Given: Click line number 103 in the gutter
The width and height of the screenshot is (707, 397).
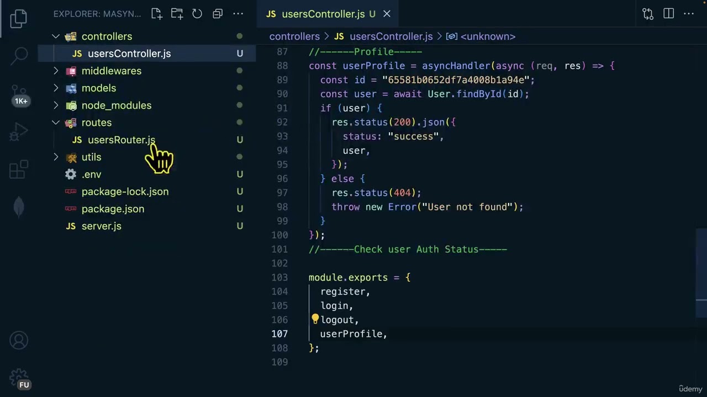Looking at the screenshot, I should pos(279,277).
